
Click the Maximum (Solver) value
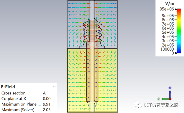(x=48, y=110)
